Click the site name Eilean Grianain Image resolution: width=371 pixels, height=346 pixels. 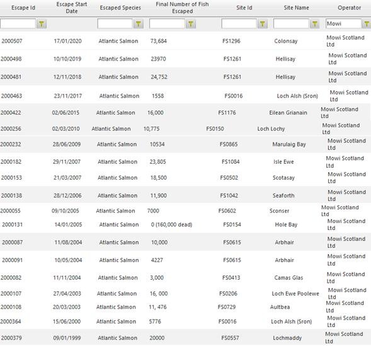(x=288, y=113)
